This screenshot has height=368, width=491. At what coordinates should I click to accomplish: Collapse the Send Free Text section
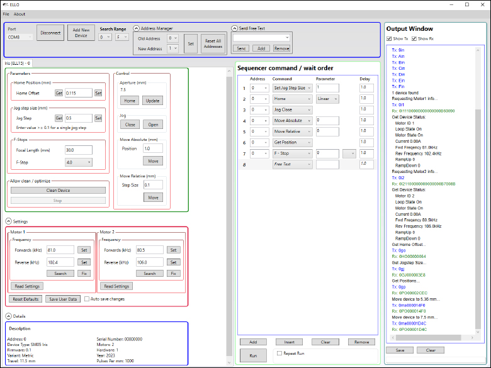click(234, 28)
